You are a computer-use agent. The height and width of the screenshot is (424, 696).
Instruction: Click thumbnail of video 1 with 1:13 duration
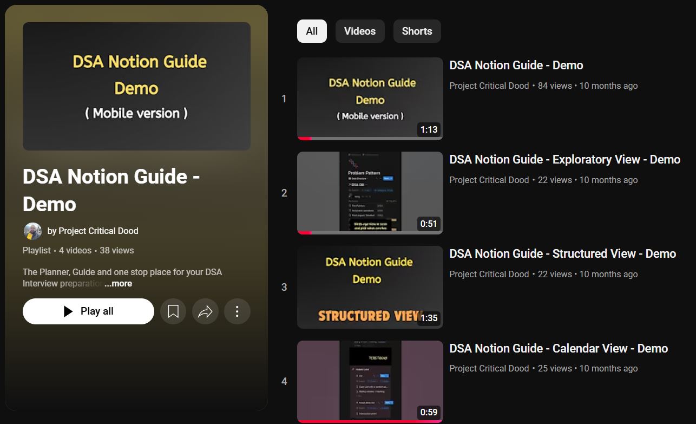(x=370, y=99)
